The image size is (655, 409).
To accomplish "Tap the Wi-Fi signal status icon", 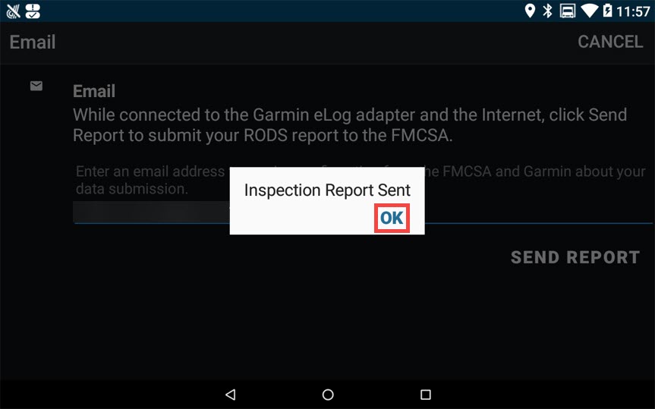I will (x=590, y=11).
